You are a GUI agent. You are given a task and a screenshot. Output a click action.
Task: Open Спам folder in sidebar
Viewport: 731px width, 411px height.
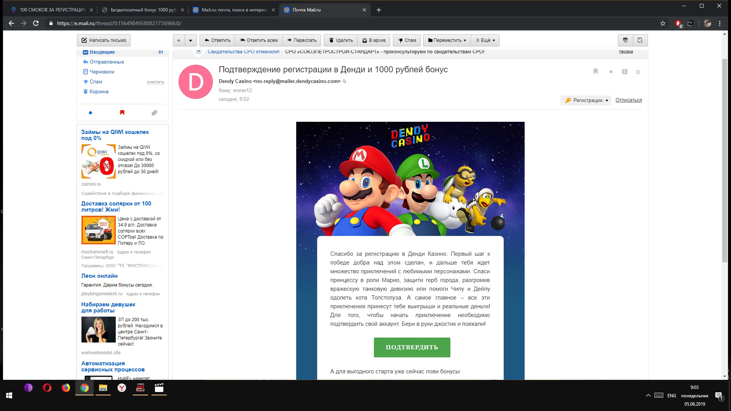point(96,81)
